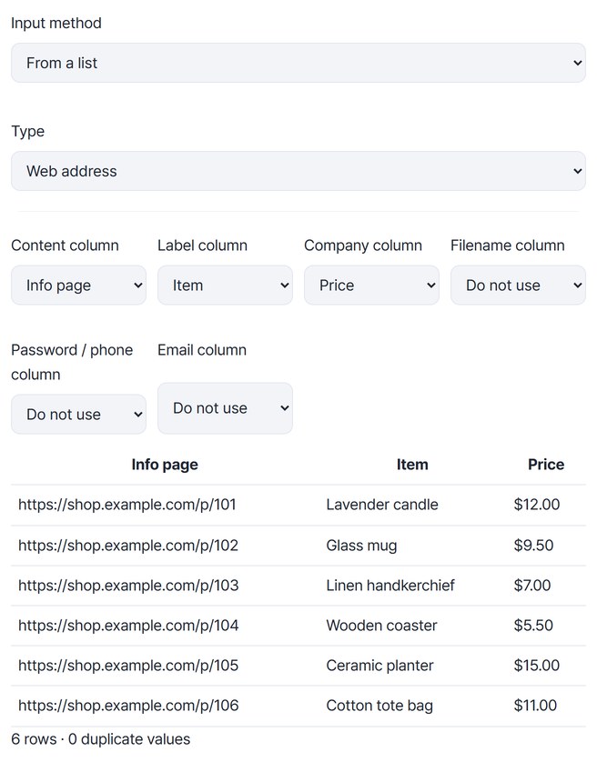Click the Input method label
This screenshot has width=597, height=762.
tap(56, 23)
